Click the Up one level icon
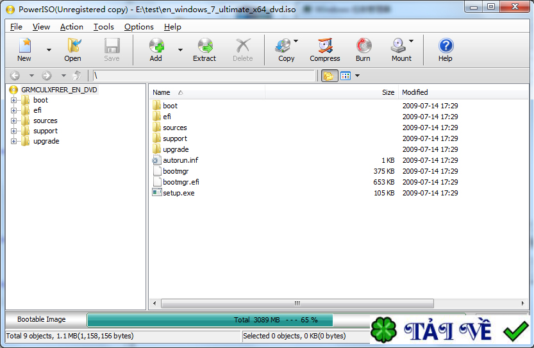 click(x=78, y=75)
